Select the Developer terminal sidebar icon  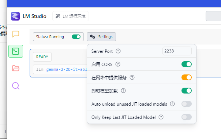coord(16,51)
